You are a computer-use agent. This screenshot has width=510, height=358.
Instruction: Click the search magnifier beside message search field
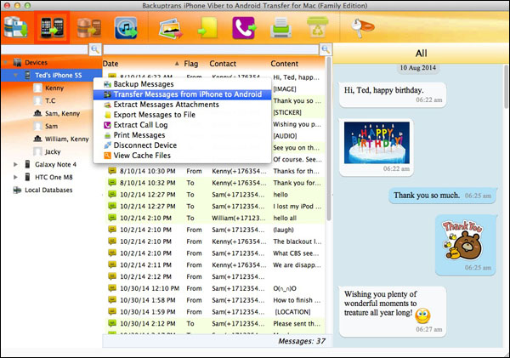[x=326, y=49]
